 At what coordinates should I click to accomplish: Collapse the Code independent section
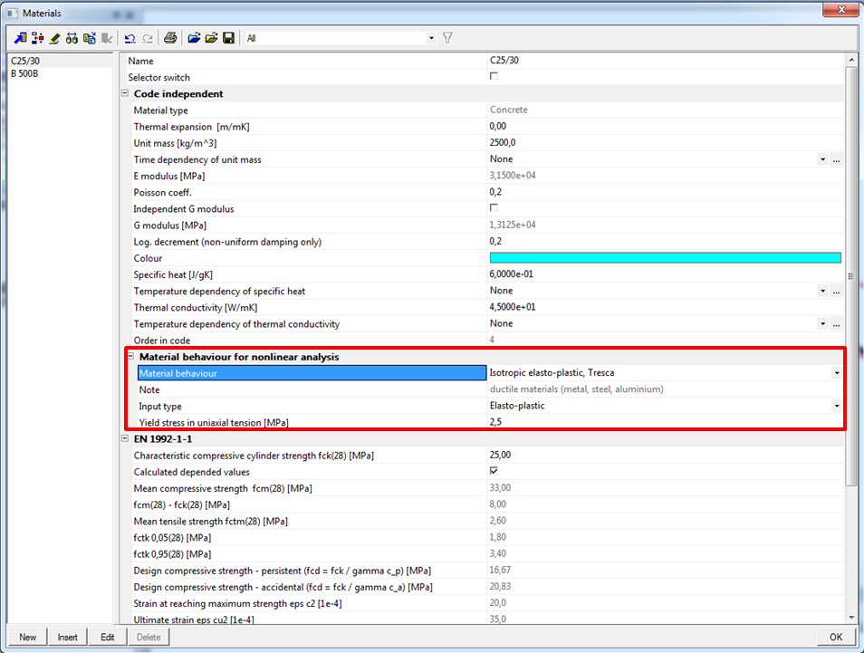pyautogui.click(x=125, y=93)
